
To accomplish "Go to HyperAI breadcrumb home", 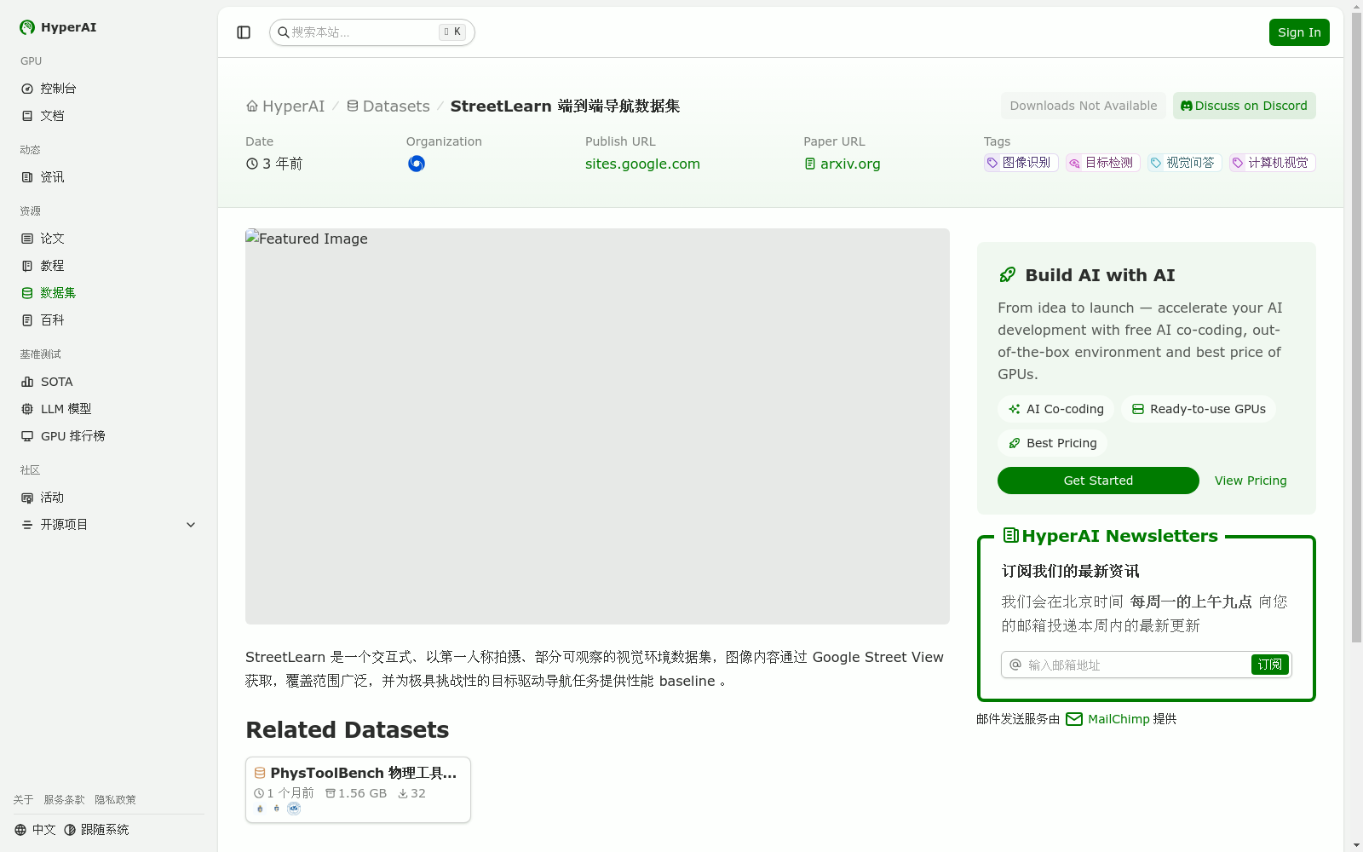I will (x=285, y=106).
